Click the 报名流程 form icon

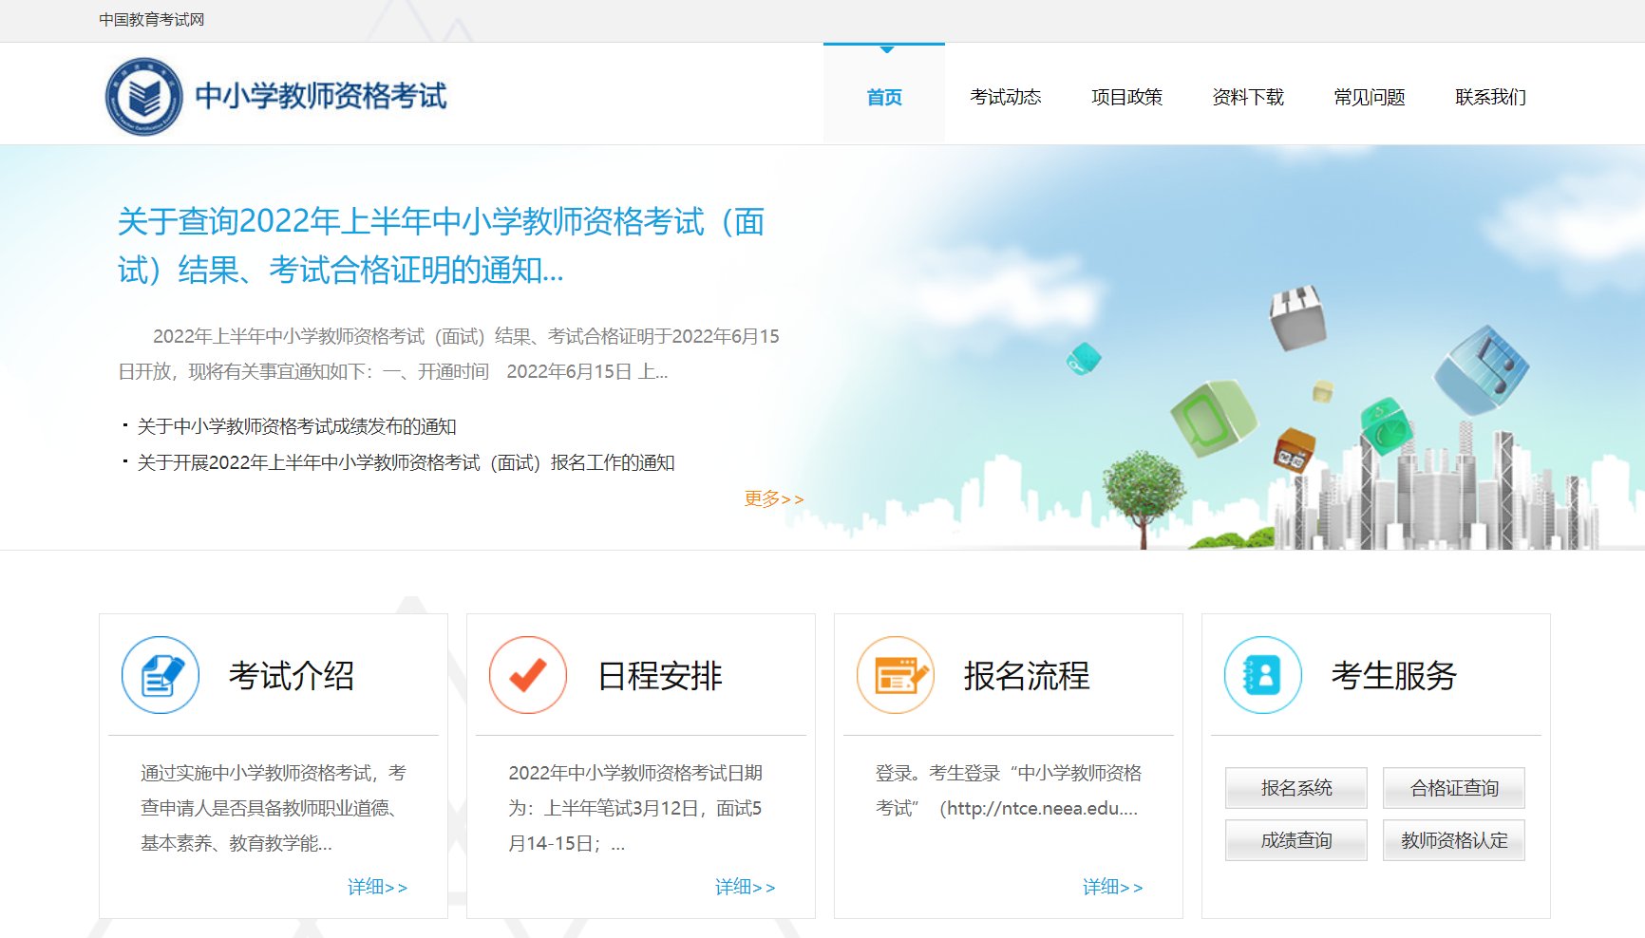point(896,675)
